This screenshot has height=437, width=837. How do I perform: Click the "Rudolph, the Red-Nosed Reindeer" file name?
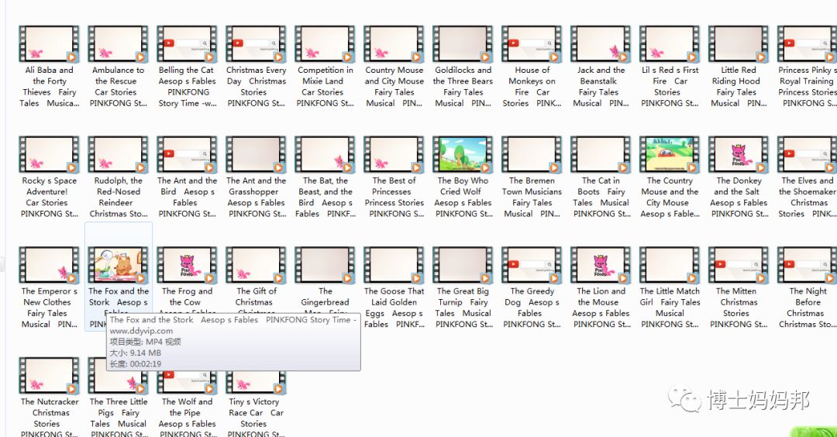118,197
